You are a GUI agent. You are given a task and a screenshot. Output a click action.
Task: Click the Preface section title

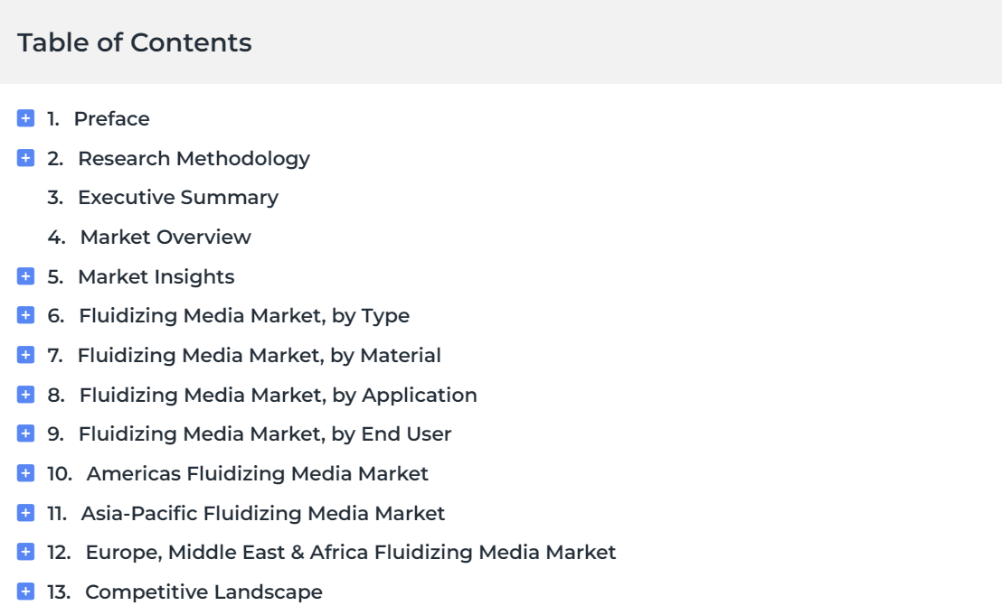point(112,118)
